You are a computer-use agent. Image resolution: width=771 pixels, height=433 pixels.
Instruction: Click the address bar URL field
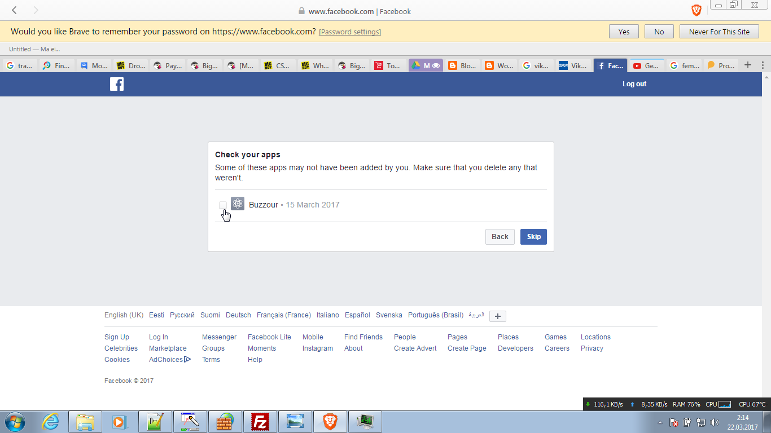pos(360,11)
